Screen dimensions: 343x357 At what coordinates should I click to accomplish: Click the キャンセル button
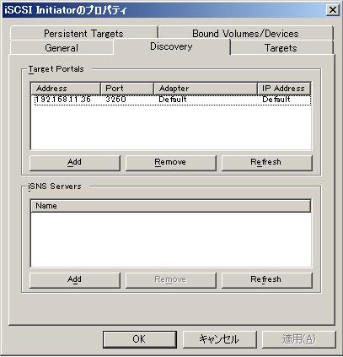pyautogui.click(x=220, y=339)
